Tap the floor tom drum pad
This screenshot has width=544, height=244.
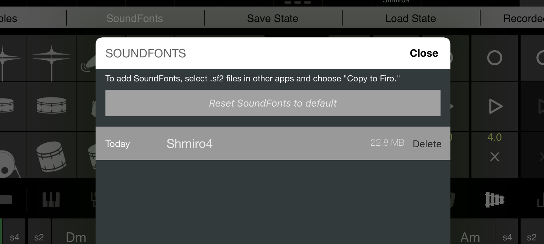pyautogui.click(x=51, y=155)
